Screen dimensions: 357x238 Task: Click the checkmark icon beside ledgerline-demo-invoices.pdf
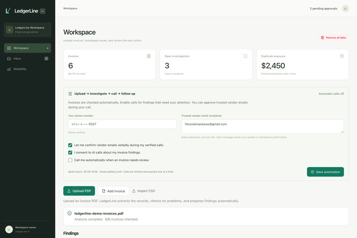[70, 213]
